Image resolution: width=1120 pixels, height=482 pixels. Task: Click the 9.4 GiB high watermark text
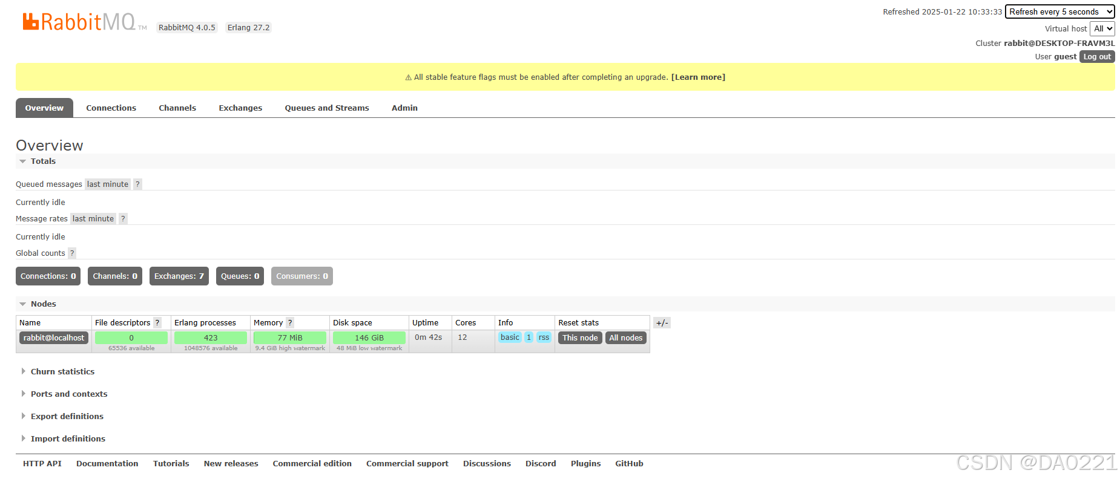[x=290, y=348]
